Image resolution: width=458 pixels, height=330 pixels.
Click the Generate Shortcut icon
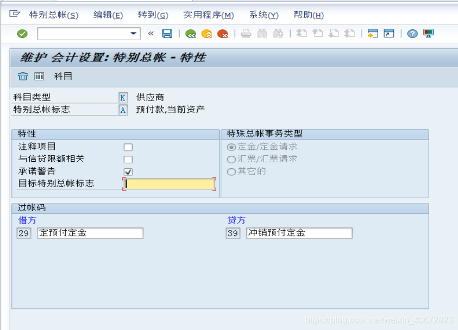point(389,34)
